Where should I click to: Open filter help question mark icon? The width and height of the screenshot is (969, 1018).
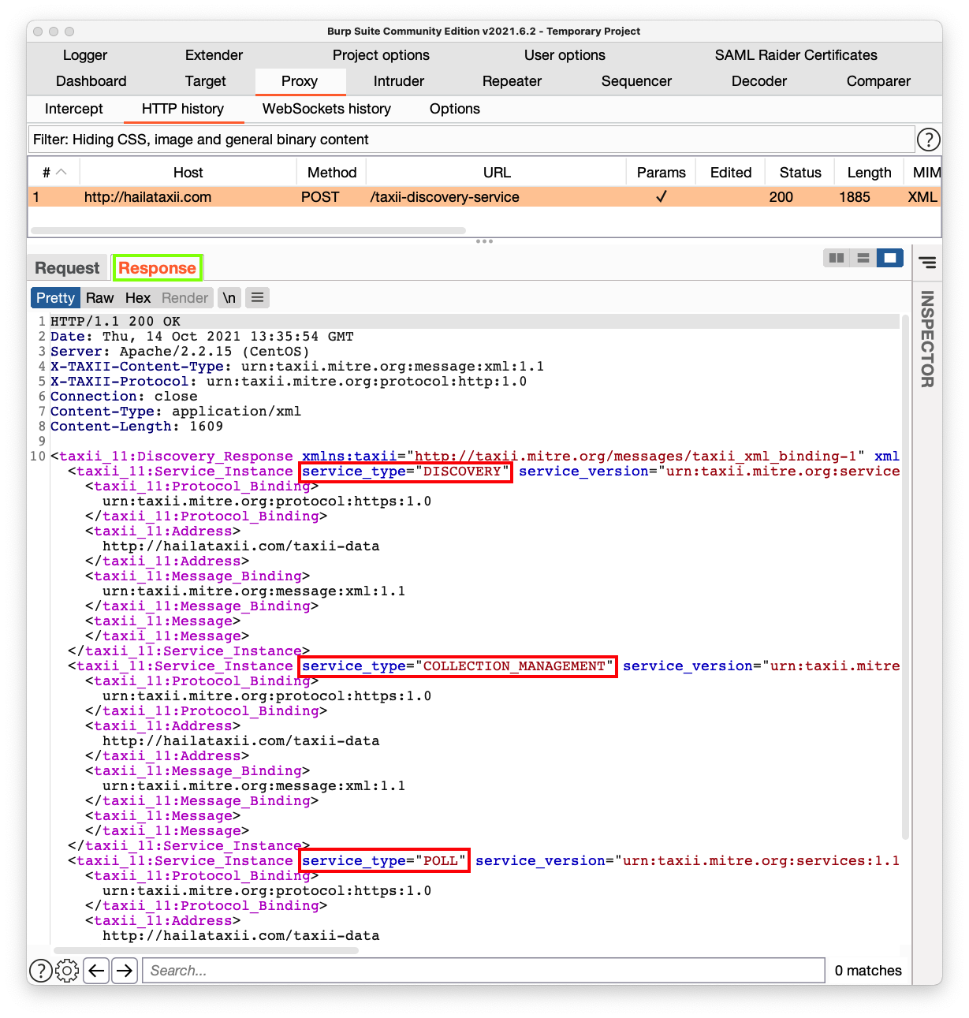tap(928, 140)
